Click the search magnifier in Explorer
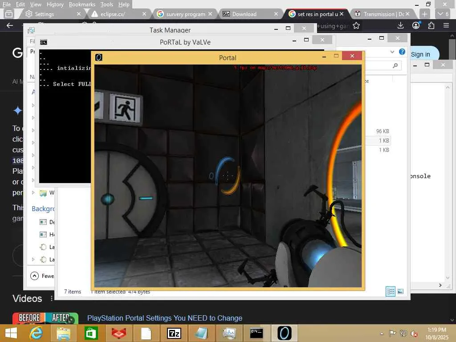Image resolution: width=456 pixels, height=342 pixels. pos(395,66)
